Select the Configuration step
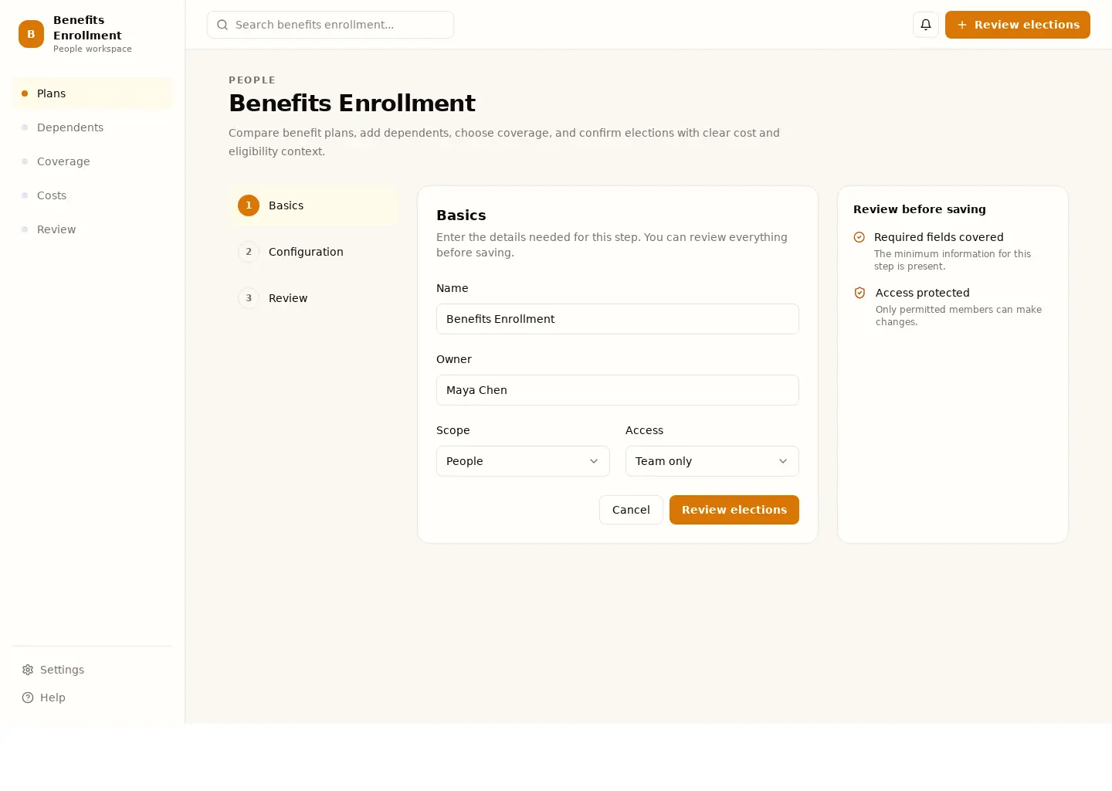 pos(314,252)
